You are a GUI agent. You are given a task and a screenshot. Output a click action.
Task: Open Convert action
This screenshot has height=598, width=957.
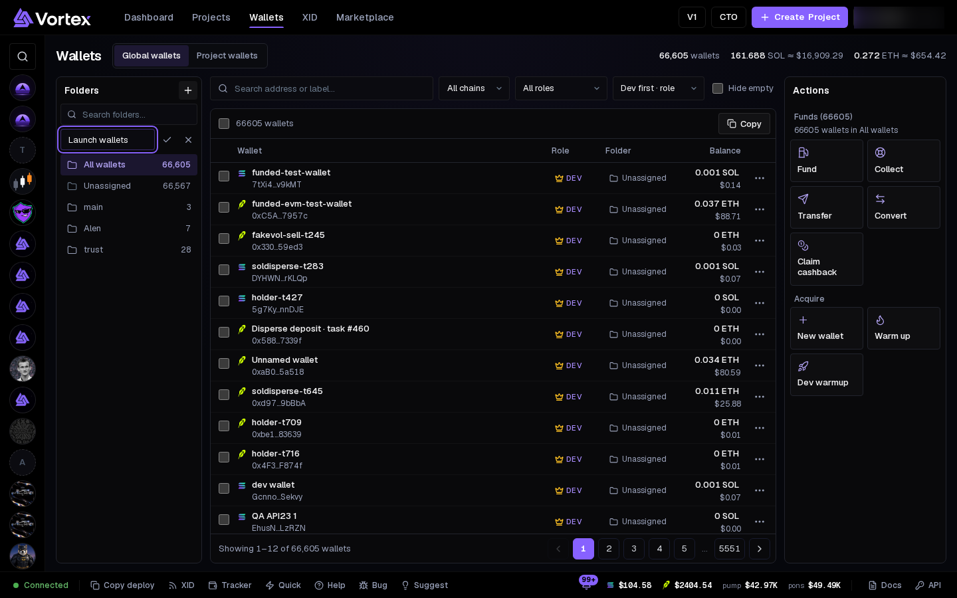coord(904,207)
